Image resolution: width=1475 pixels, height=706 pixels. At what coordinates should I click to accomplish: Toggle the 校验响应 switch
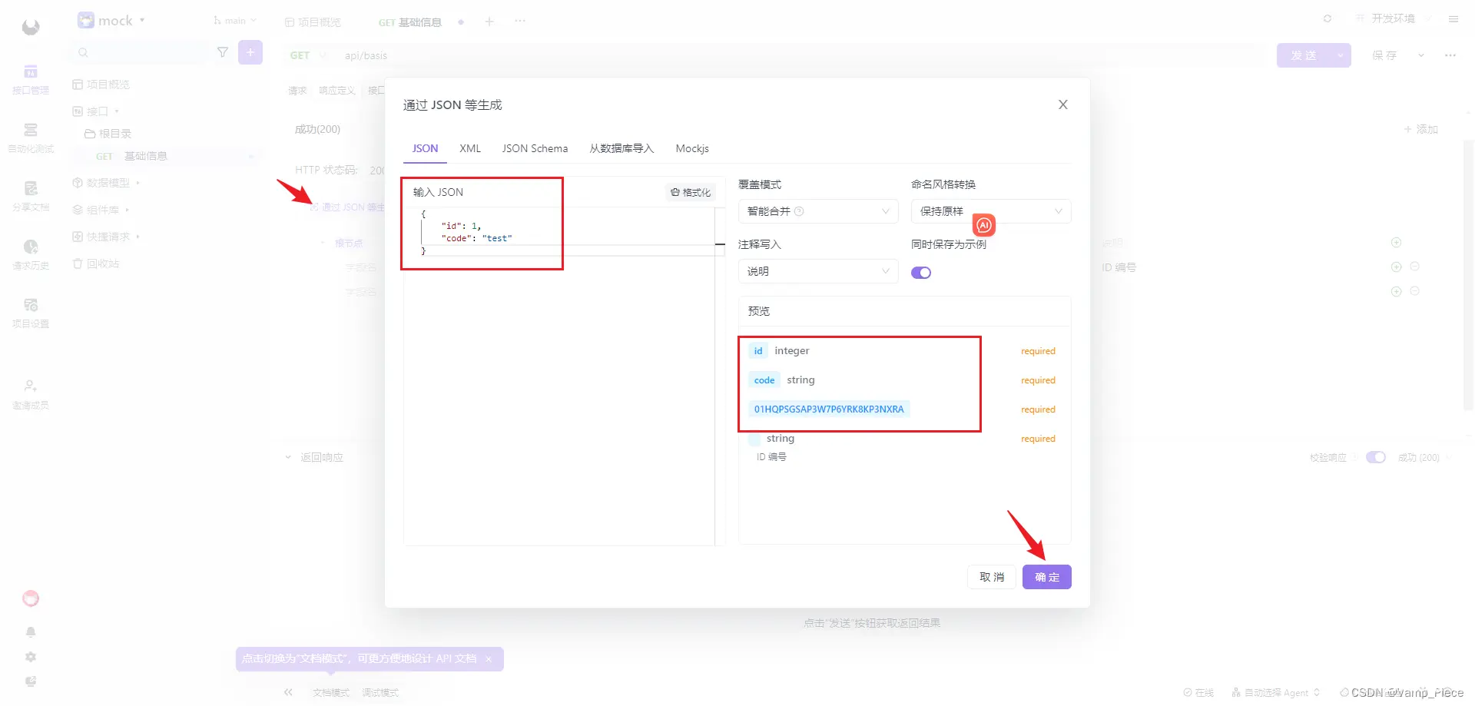point(1375,457)
